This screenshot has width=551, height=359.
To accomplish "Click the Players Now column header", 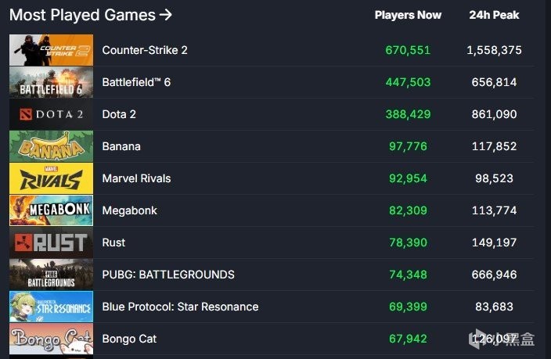I will 408,15.
